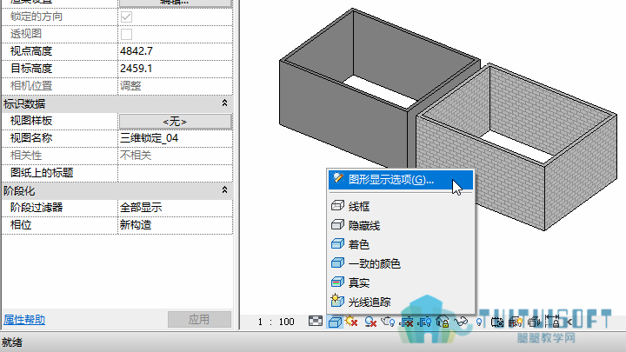This screenshot has height=352, width=626.
Task: Click the visual style cube icon
Action: click(x=335, y=322)
